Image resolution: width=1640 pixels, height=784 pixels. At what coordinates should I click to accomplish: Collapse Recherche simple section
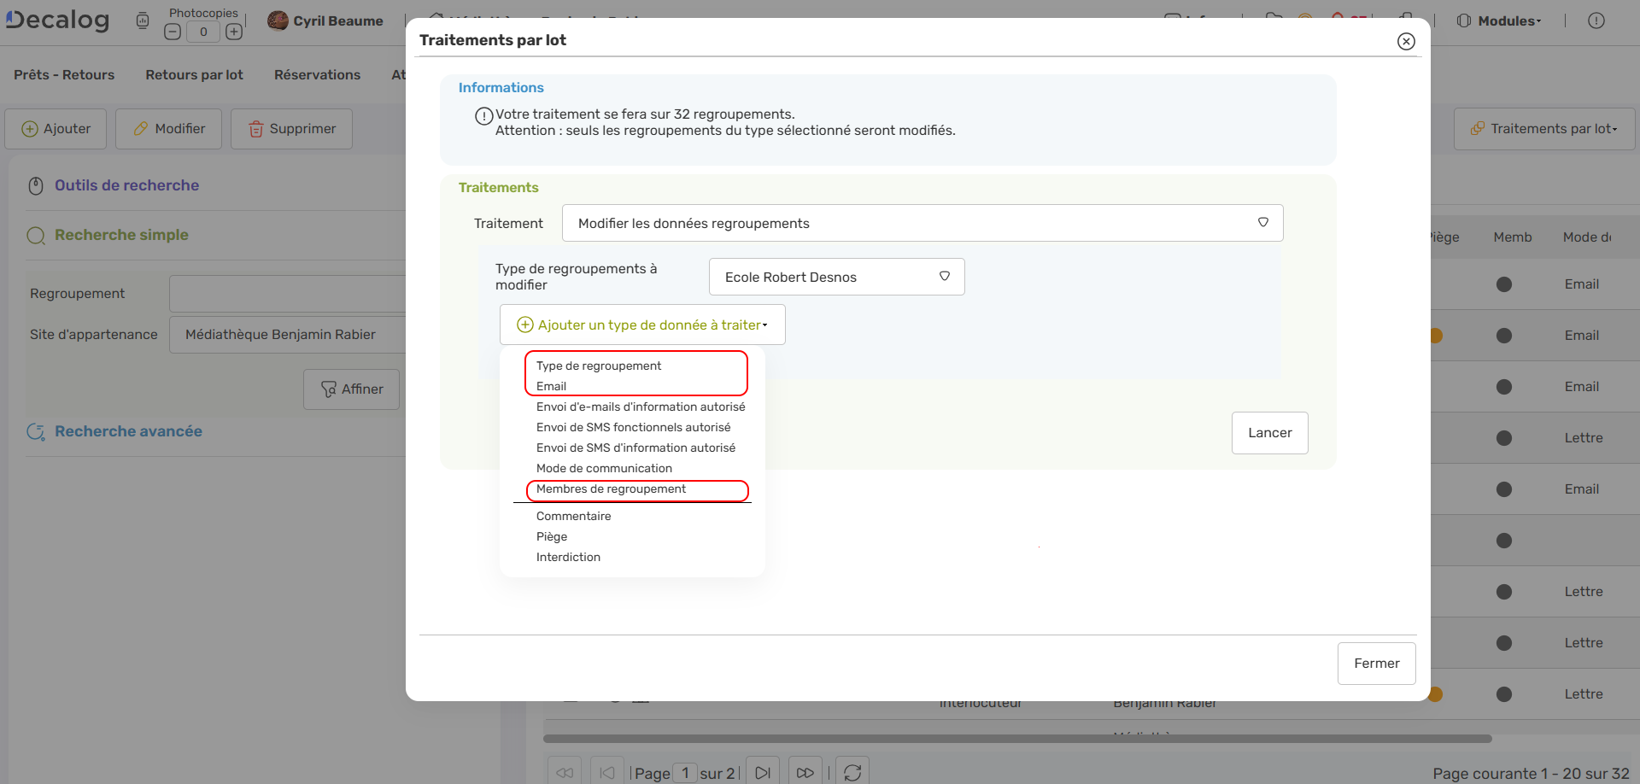pos(121,235)
